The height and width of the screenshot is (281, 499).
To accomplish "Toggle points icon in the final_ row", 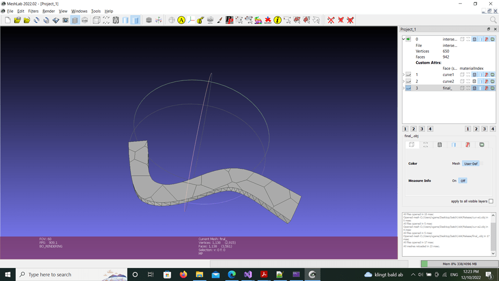I will [x=468, y=88].
